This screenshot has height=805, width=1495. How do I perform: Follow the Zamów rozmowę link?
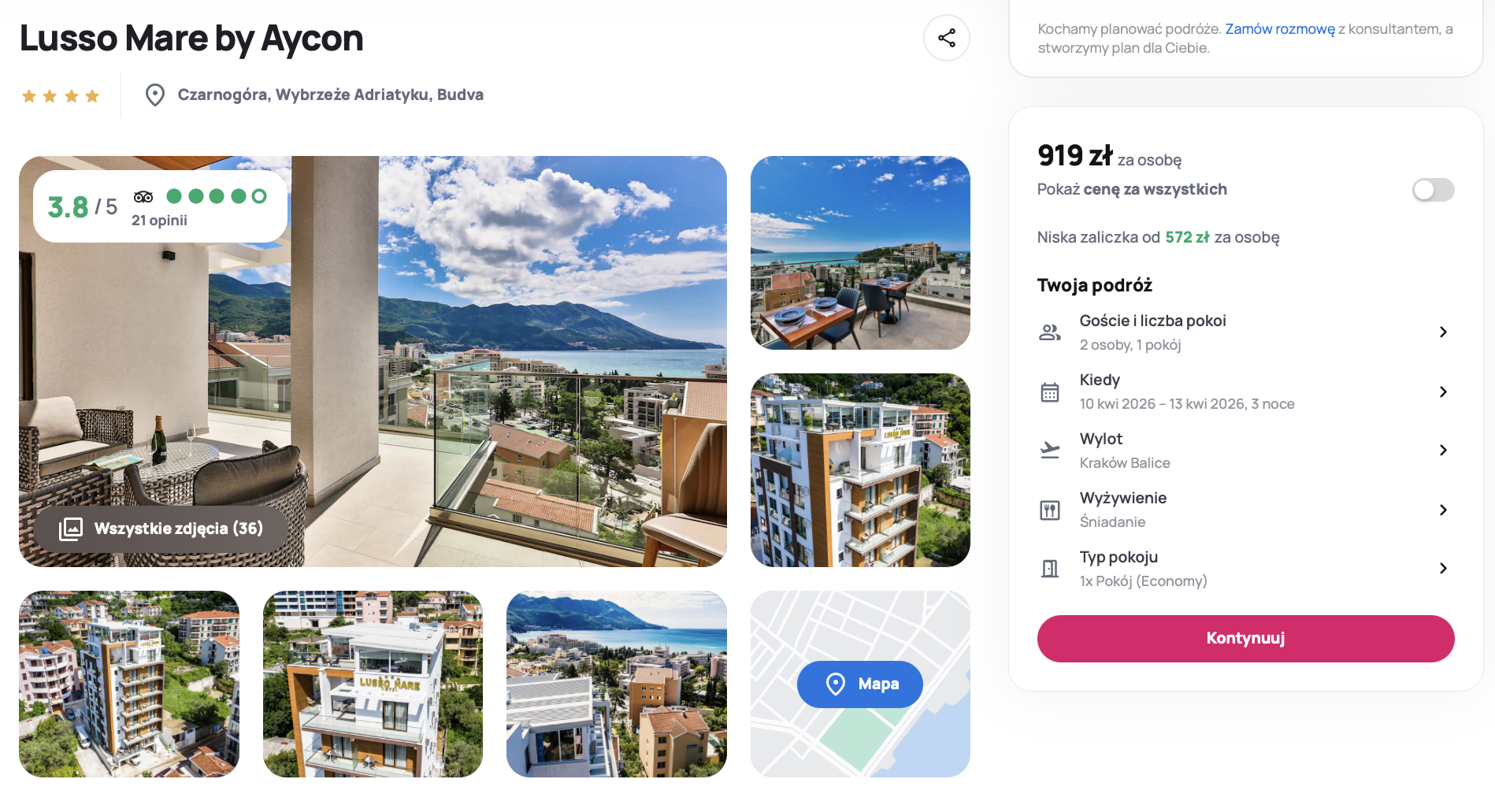[x=1280, y=29]
